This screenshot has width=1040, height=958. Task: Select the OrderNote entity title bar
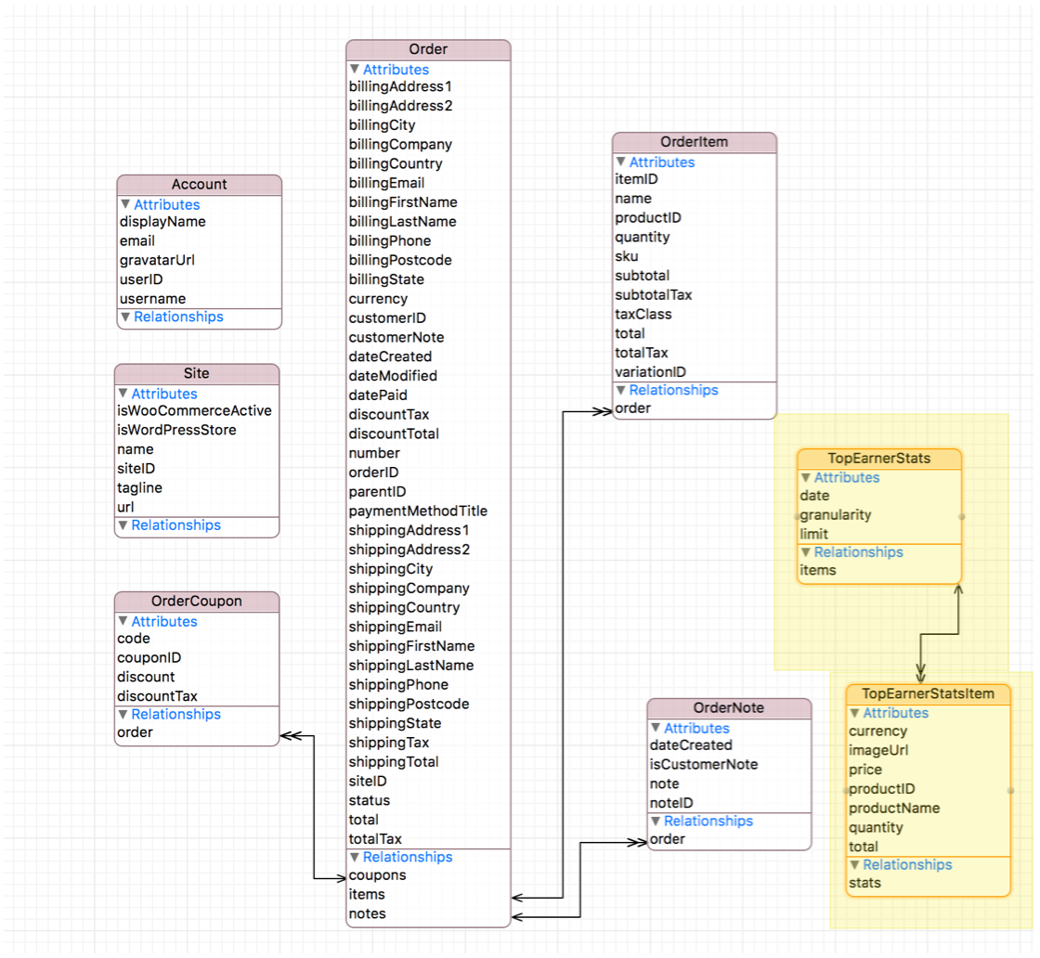[x=729, y=708]
